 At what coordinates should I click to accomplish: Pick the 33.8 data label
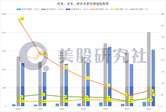point(150,100)
